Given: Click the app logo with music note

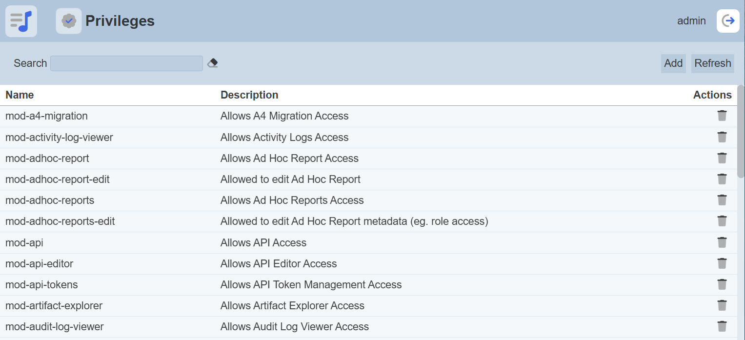Looking at the screenshot, I should (21, 21).
